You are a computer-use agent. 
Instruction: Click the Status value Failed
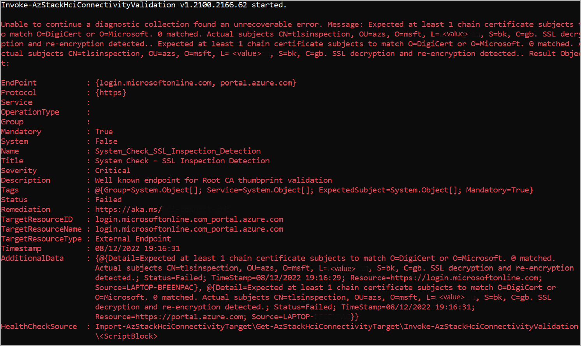(x=109, y=199)
